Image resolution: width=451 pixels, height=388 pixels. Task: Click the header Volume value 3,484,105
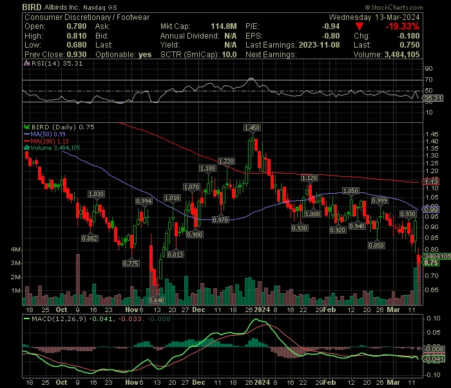tap(403, 55)
